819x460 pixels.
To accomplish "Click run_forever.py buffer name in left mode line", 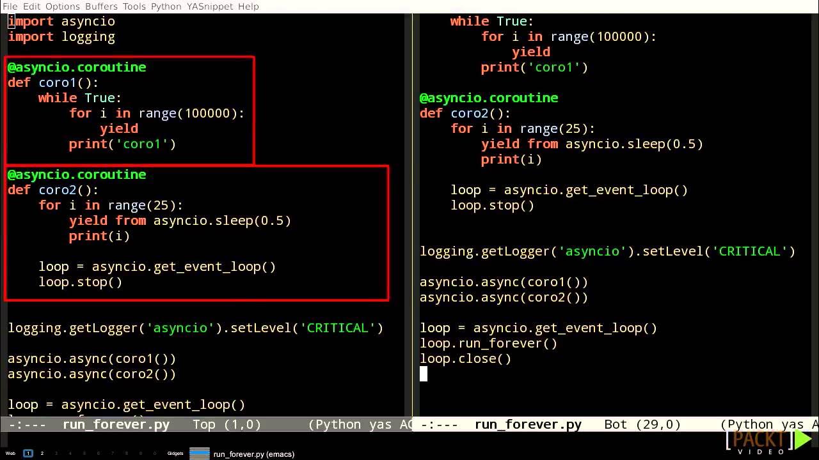I will point(116,424).
